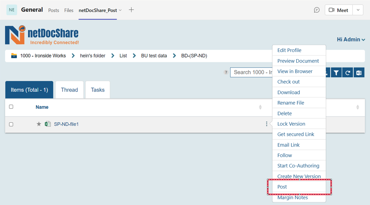Click the NE team avatar

pyautogui.click(x=12, y=10)
